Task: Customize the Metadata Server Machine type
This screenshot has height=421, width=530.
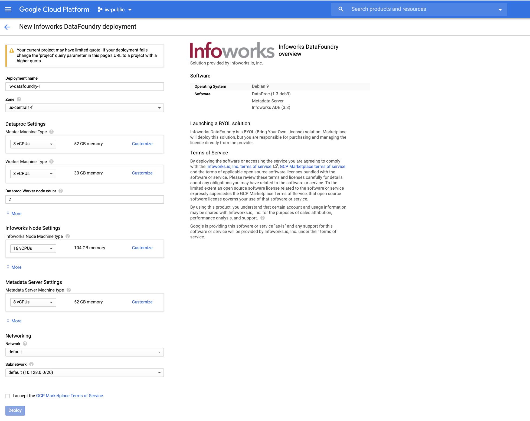Action: click(142, 302)
